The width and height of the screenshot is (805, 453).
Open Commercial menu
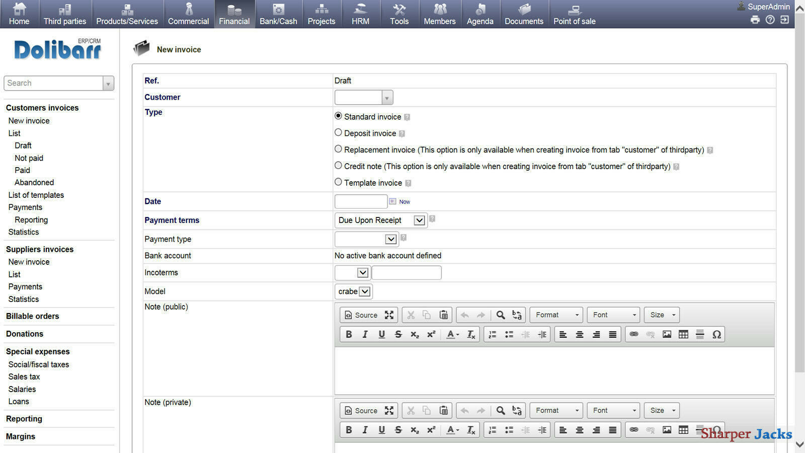[x=189, y=14]
